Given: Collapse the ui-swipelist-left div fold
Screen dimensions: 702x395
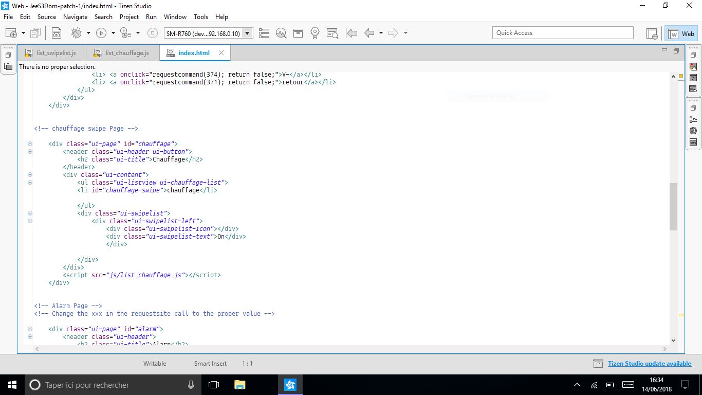Looking at the screenshot, I should [30, 221].
